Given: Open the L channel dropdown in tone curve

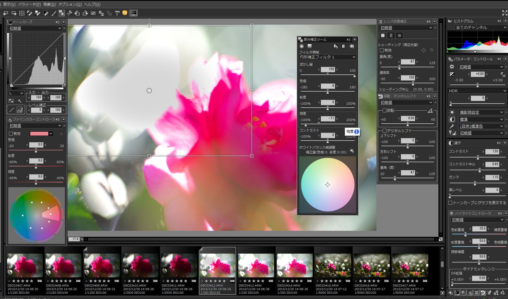Looking at the screenshot, I should pos(16,93).
